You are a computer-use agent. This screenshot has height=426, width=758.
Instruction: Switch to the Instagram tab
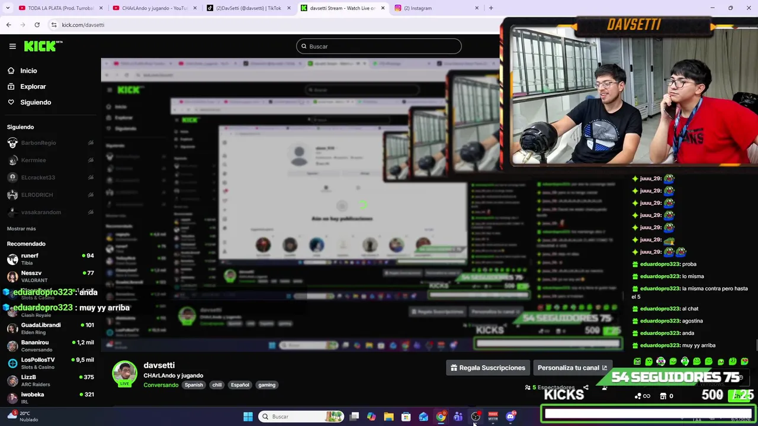(437, 8)
